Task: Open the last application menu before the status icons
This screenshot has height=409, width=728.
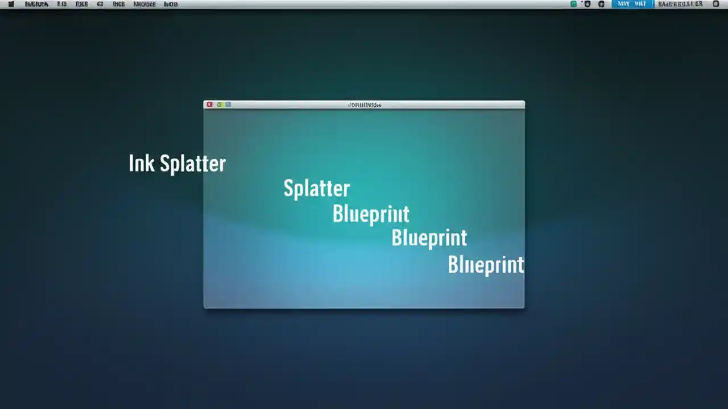Action: click(x=169, y=4)
